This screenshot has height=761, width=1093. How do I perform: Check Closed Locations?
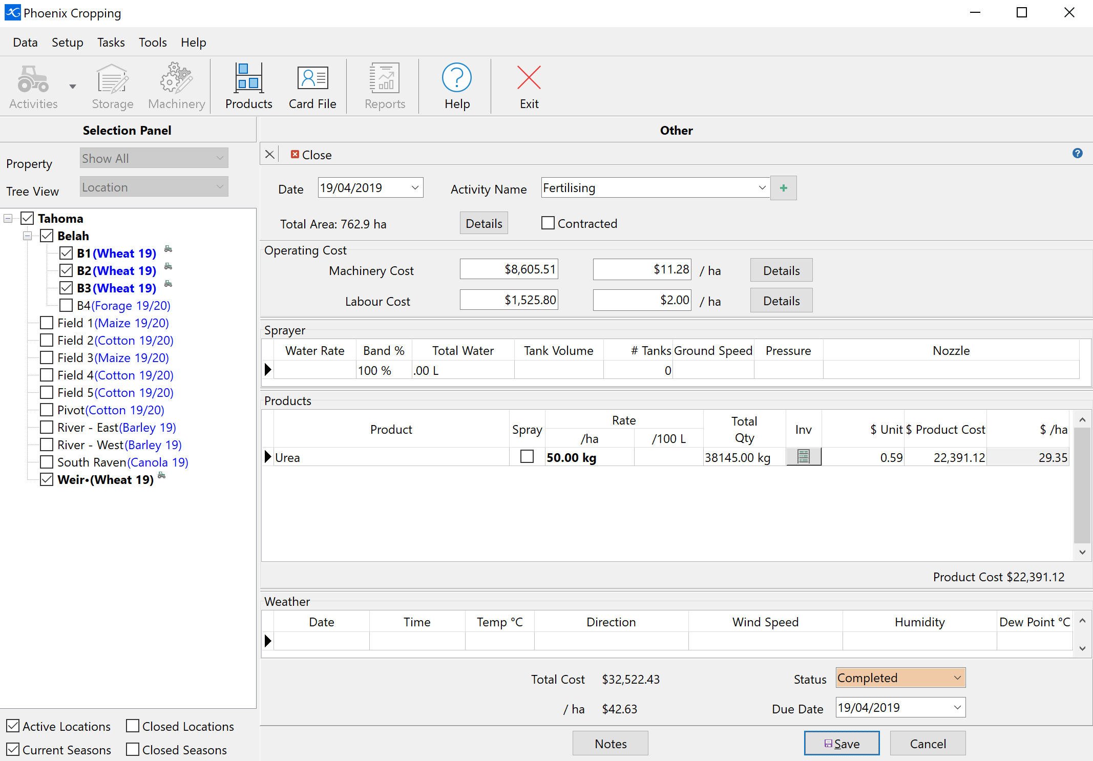133,726
